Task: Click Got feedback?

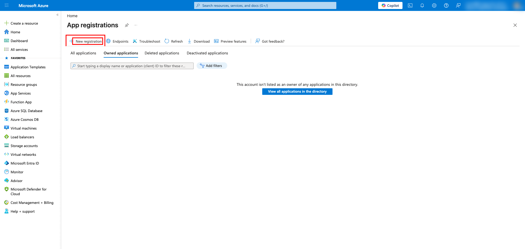Action: pos(270,41)
